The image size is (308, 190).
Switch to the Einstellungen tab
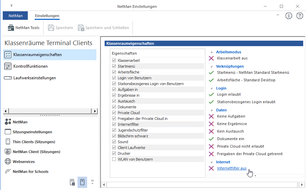(47, 16)
